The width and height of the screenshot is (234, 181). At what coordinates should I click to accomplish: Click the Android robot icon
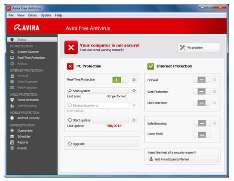(x=12, y=118)
